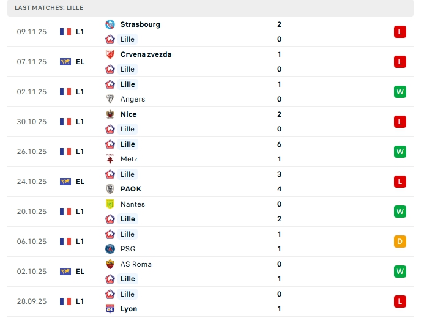
Task: Click the Angers club crest icon
Action: 110,99
